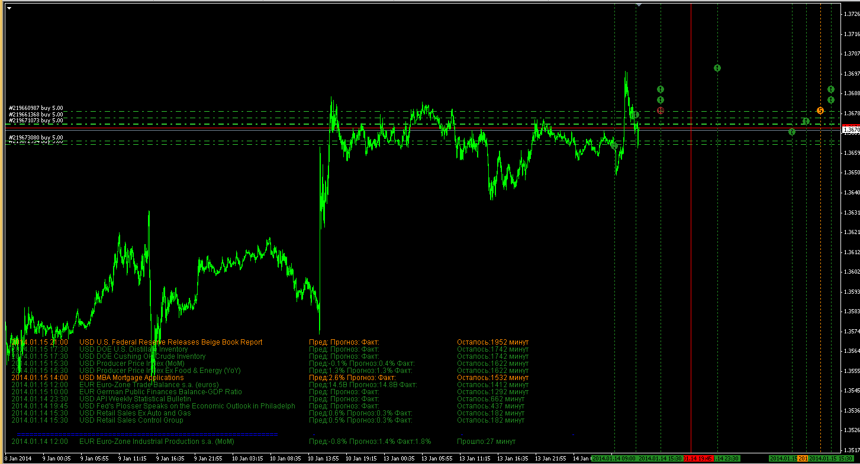Click the Fed's Plosser Speaks news entry
This screenshot has height=464, width=860.
(x=187, y=406)
